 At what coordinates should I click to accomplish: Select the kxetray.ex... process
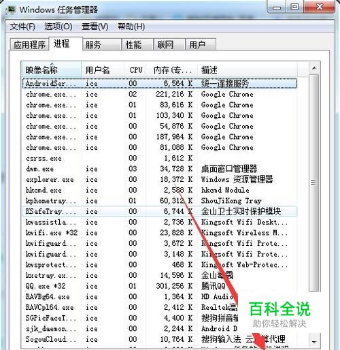click(160, 276)
